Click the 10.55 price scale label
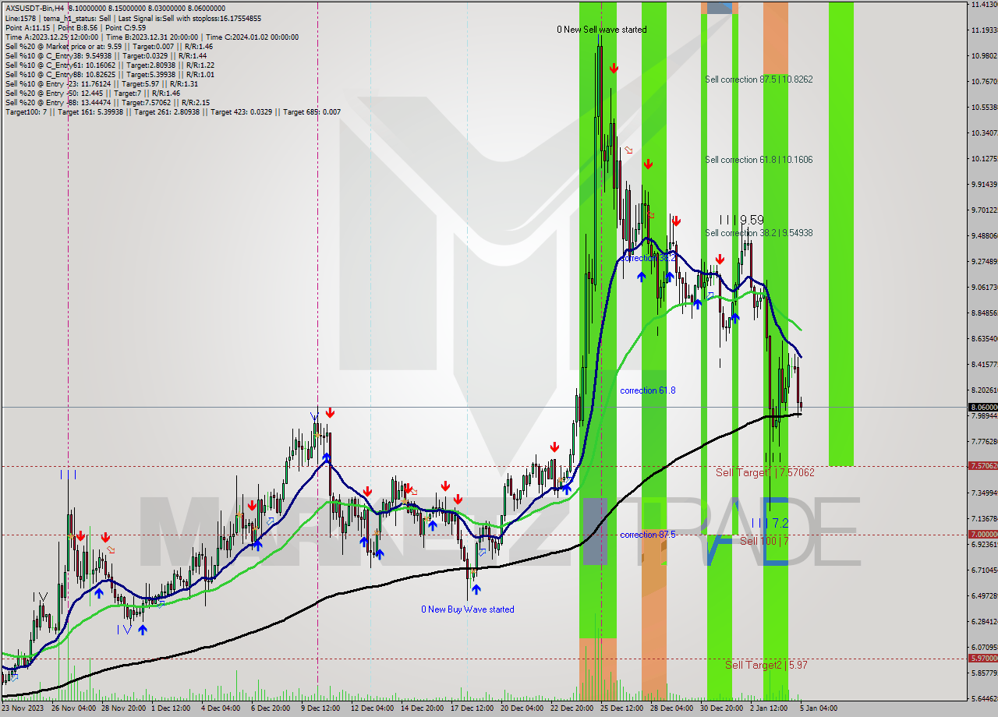The image size is (998, 717). coord(984,108)
